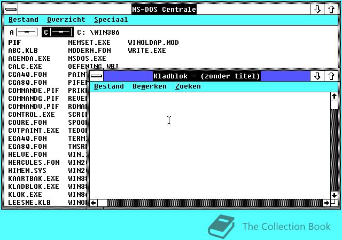Open Bestand menu in Kladblok
Screen dimensions: 342x240
109,86
